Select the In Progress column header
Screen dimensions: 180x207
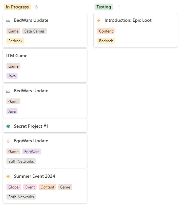(17, 7)
